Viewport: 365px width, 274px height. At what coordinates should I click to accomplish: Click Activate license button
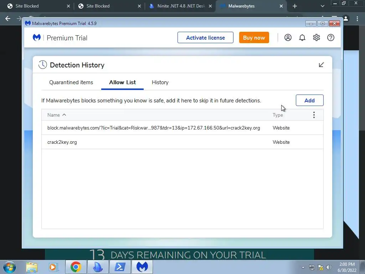tap(205, 37)
